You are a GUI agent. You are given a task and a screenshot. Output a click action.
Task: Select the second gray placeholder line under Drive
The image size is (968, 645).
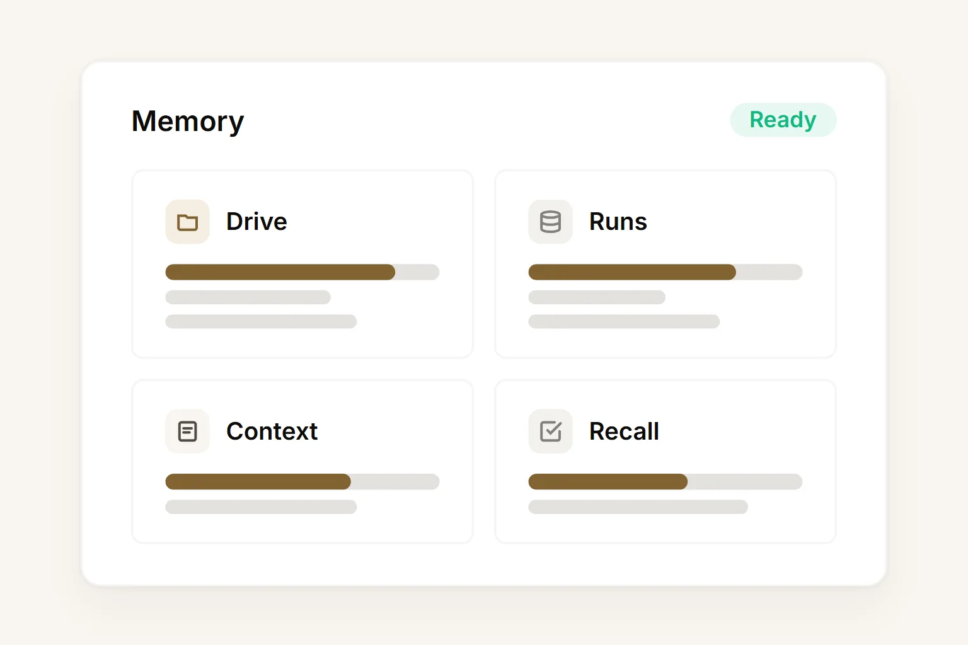point(261,321)
